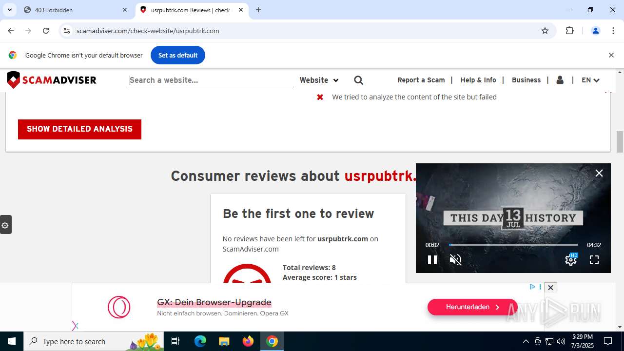Open the Windows Start menu

click(12, 341)
